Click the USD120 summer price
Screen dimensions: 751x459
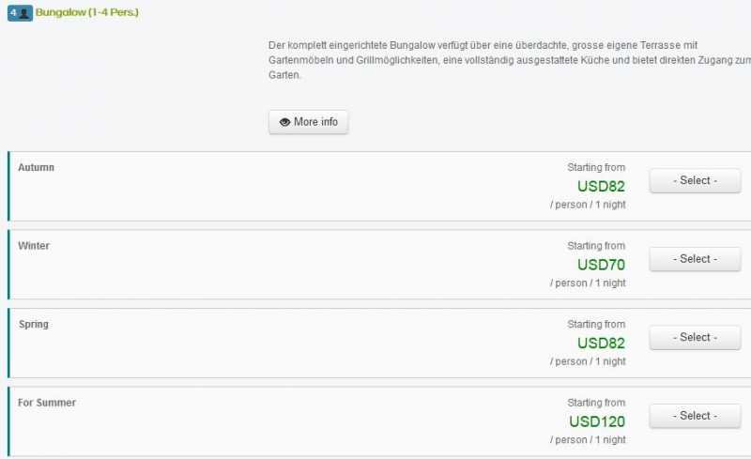597,421
